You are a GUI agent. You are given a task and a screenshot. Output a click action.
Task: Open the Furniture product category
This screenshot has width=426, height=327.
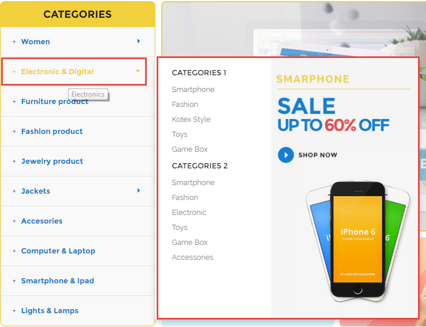(x=55, y=101)
